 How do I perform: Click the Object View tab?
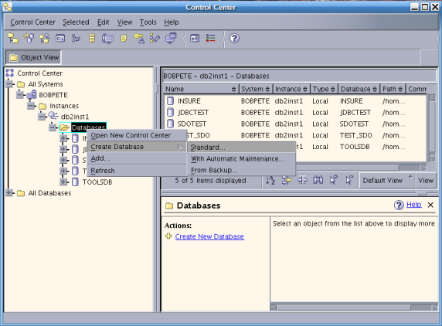[x=33, y=57]
